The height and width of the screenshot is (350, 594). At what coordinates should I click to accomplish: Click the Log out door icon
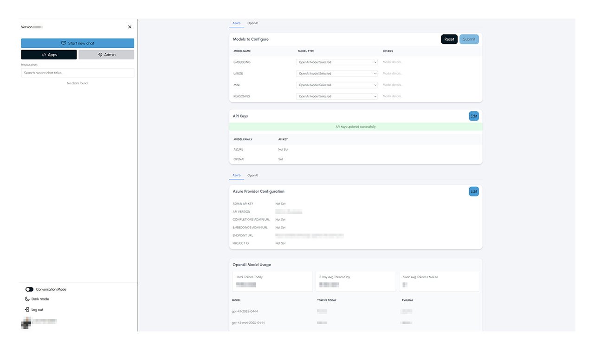[x=27, y=310]
